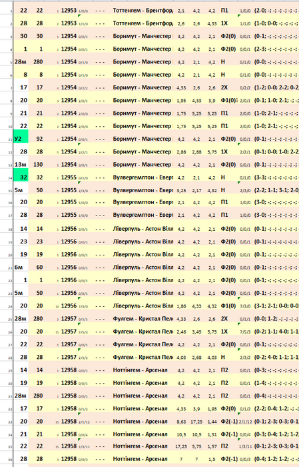Click the "50" cell in the Вулвергемптон row
Viewport: 299px width, 467px height.
coord(39,190)
